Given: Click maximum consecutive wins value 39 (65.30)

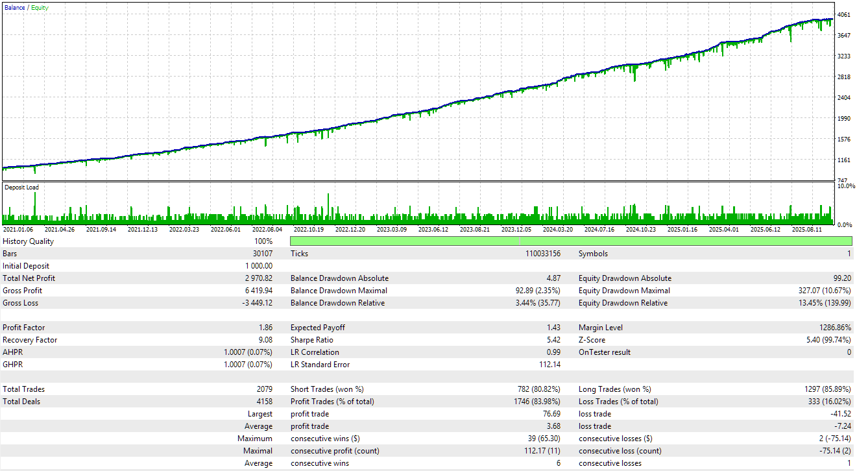Looking at the screenshot, I should click(544, 439).
